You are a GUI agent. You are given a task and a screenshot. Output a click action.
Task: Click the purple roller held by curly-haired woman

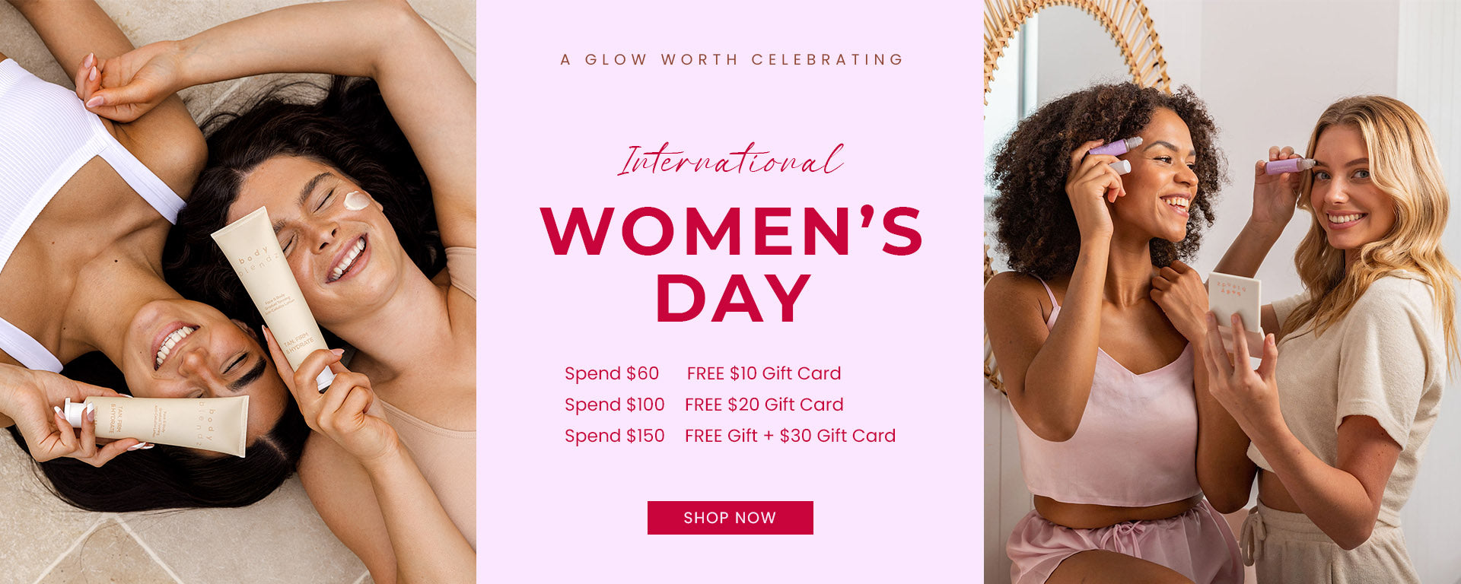(1113, 147)
